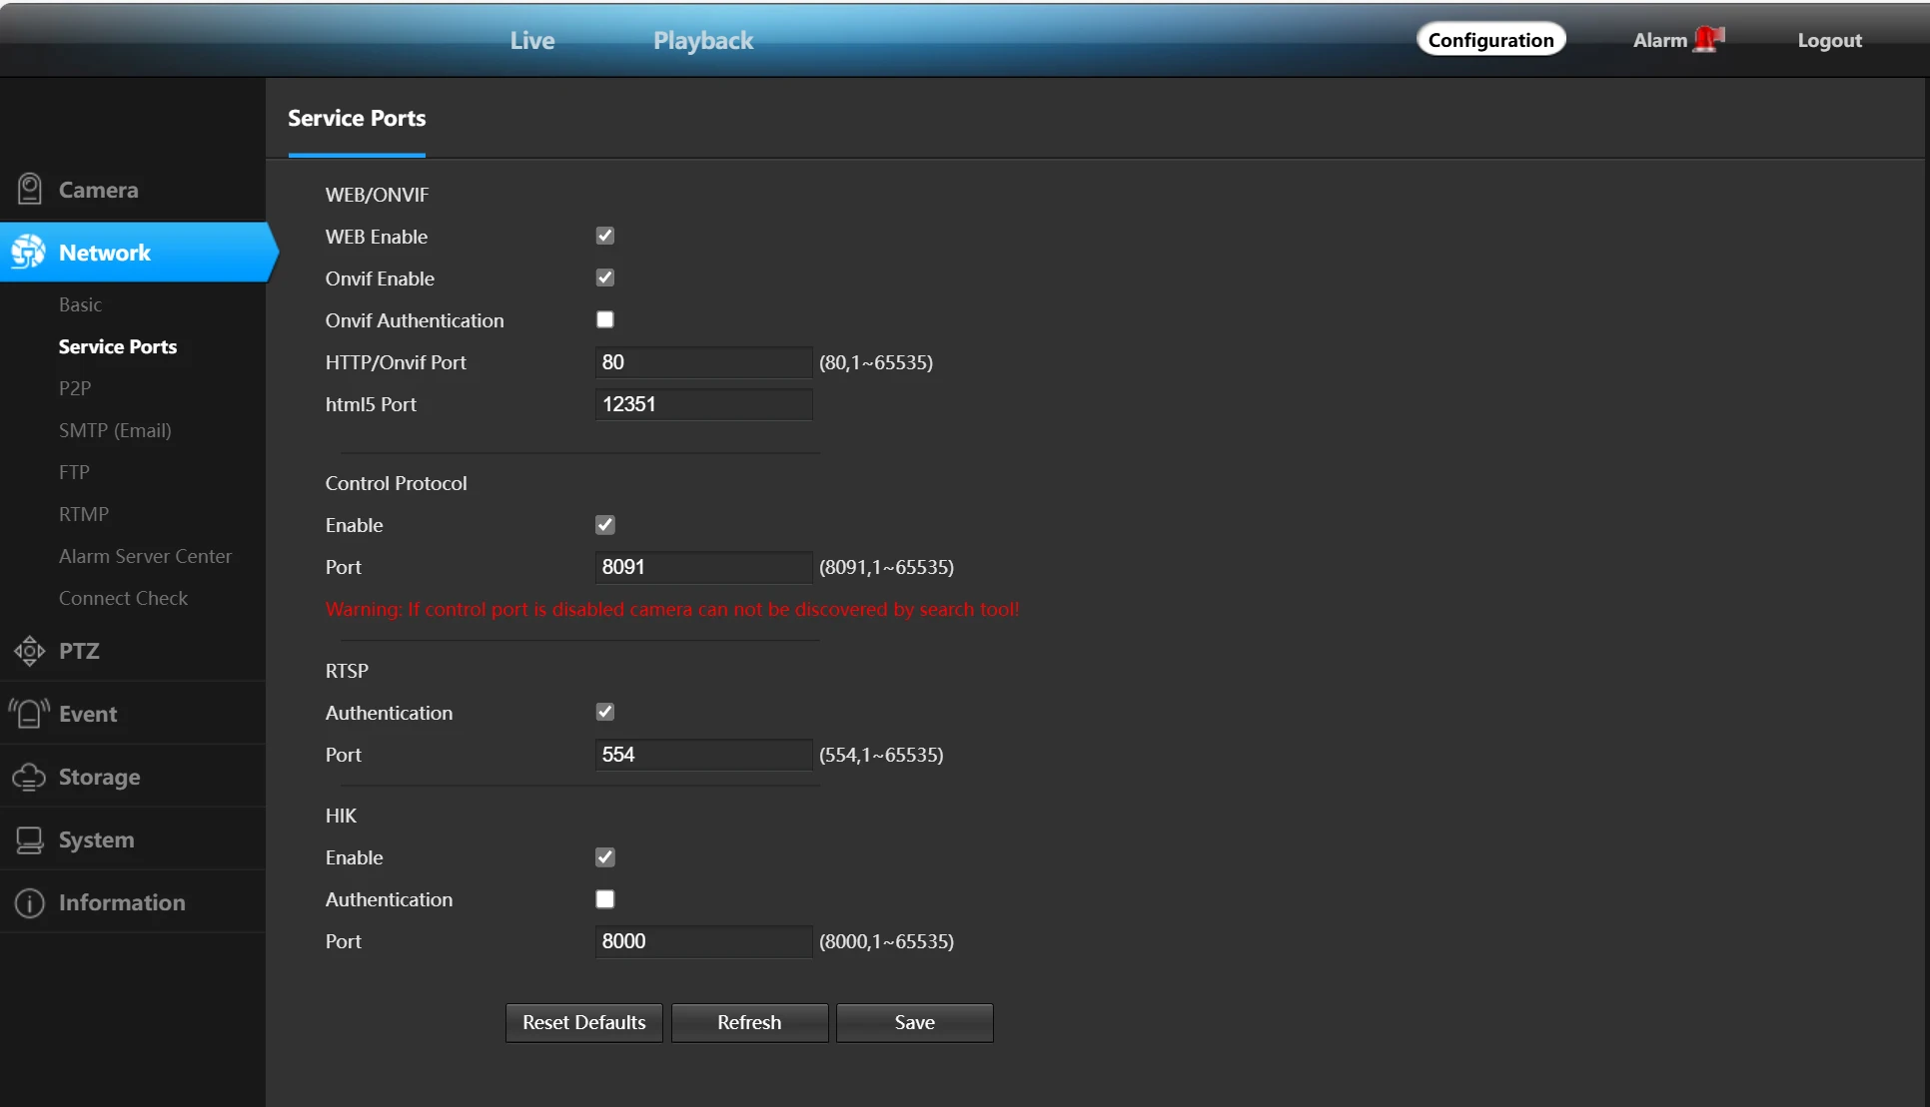
Task: Enable the Onvif Authentication checkbox
Action: pyautogui.click(x=604, y=319)
